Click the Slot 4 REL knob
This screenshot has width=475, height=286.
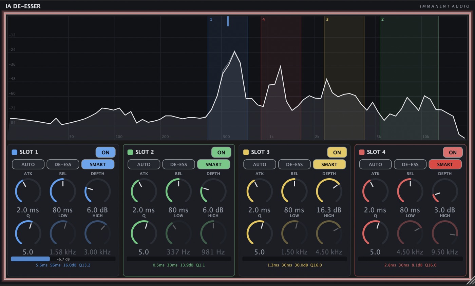410,191
